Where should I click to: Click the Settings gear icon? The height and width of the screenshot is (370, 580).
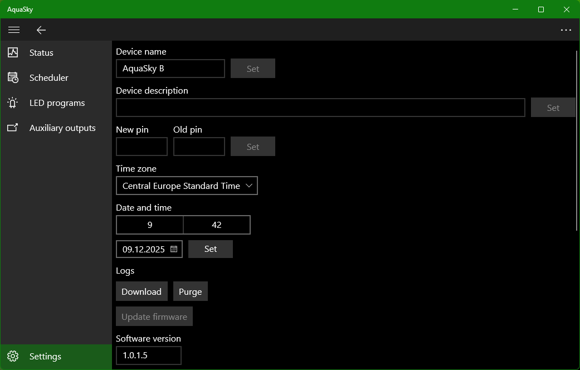13,356
